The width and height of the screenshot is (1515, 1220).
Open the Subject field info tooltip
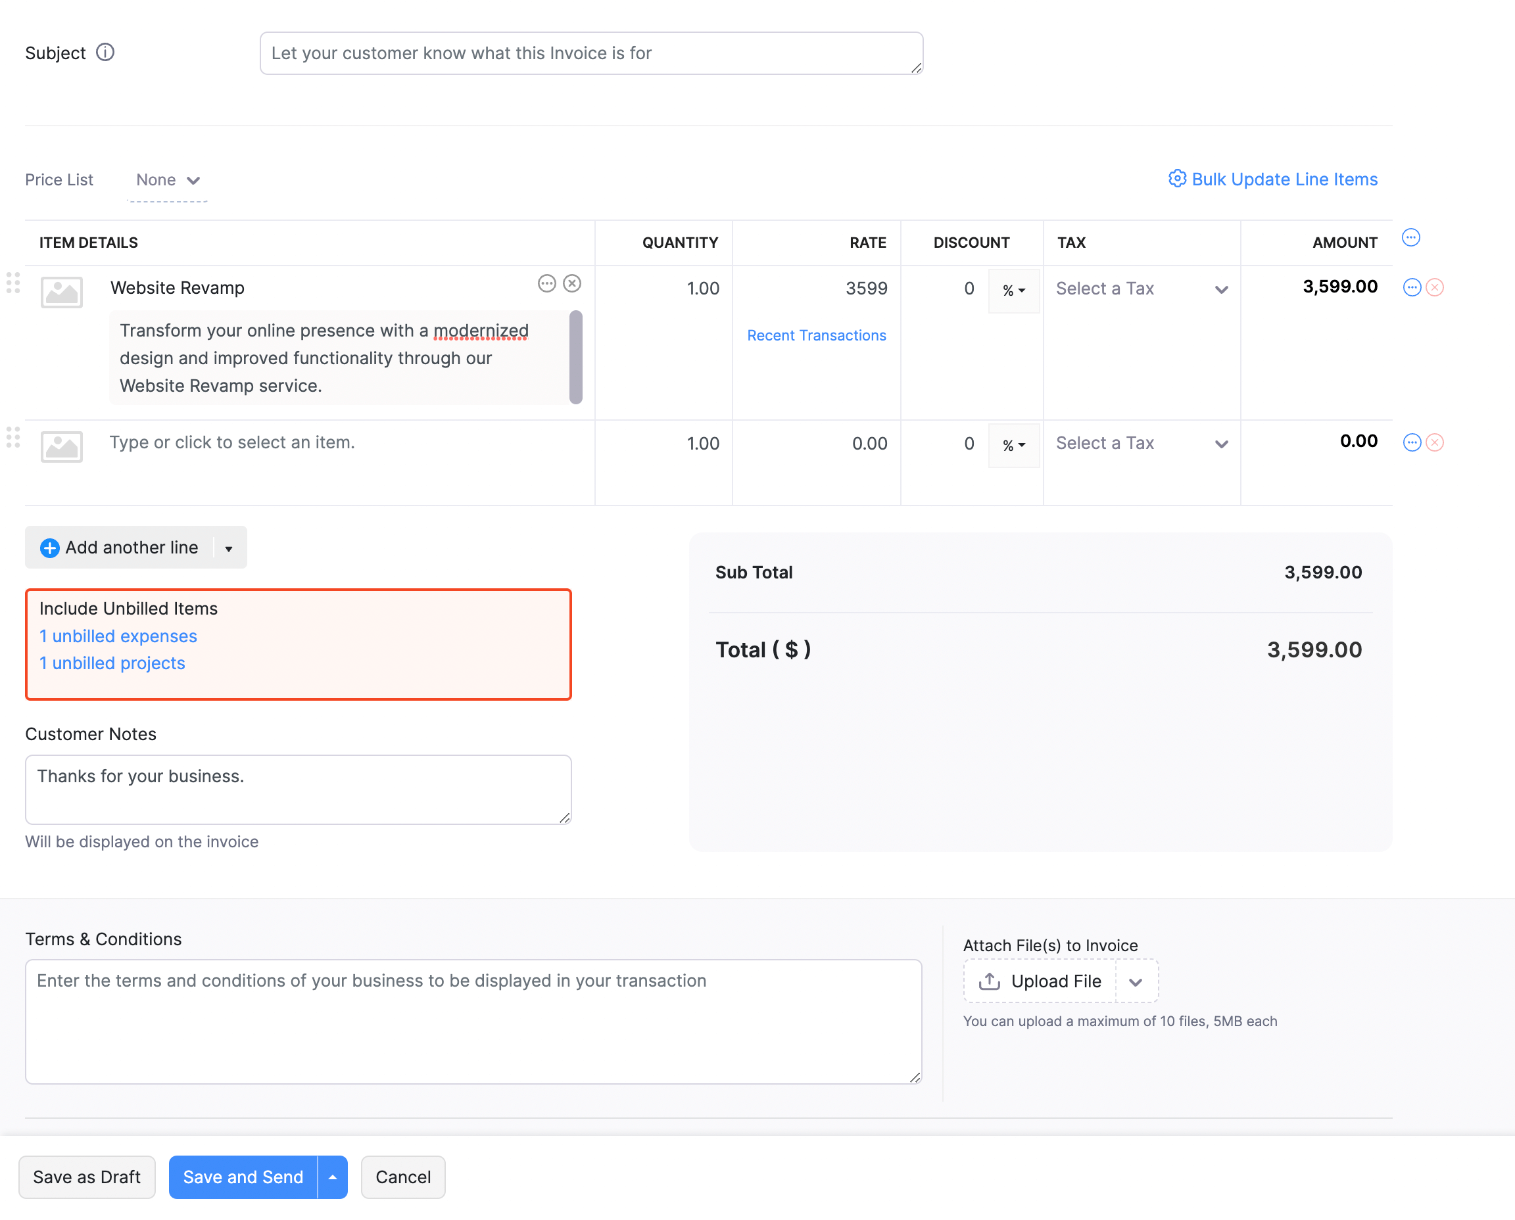105,52
